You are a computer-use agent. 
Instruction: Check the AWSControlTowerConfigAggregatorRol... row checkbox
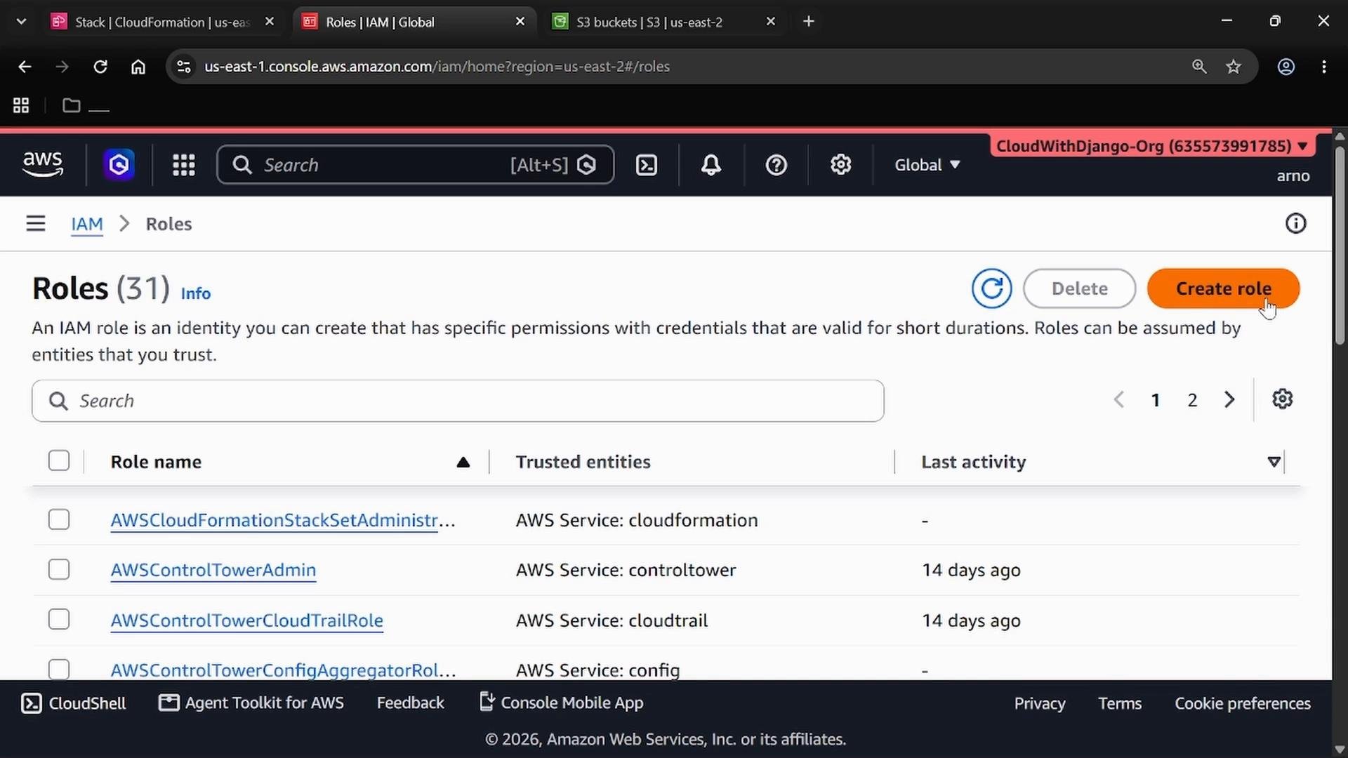click(59, 670)
